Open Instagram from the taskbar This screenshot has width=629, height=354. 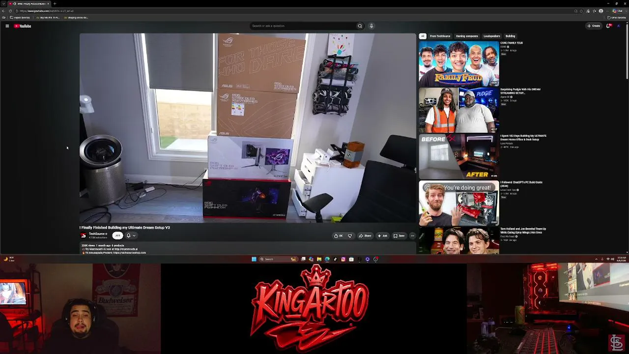click(343, 259)
